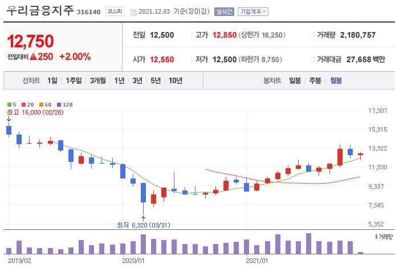The width and height of the screenshot is (395, 268).
Task: Click the red 20 moving average legend
Action: [28, 104]
